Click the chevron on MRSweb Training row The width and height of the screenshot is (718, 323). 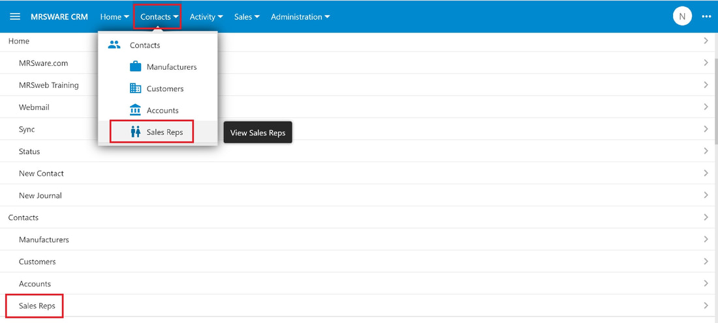(x=706, y=85)
